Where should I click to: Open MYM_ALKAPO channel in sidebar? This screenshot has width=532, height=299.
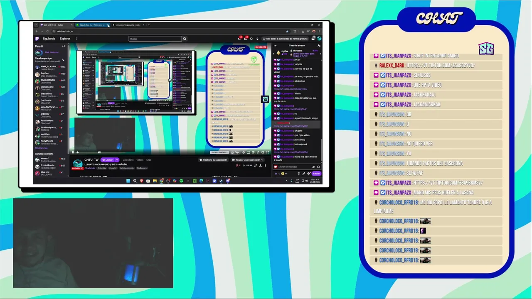pyautogui.click(x=50, y=67)
